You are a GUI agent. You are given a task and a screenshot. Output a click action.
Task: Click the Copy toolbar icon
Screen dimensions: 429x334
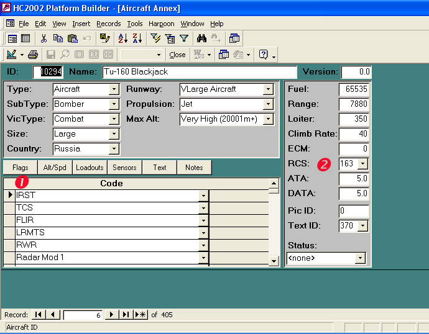pos(58,38)
